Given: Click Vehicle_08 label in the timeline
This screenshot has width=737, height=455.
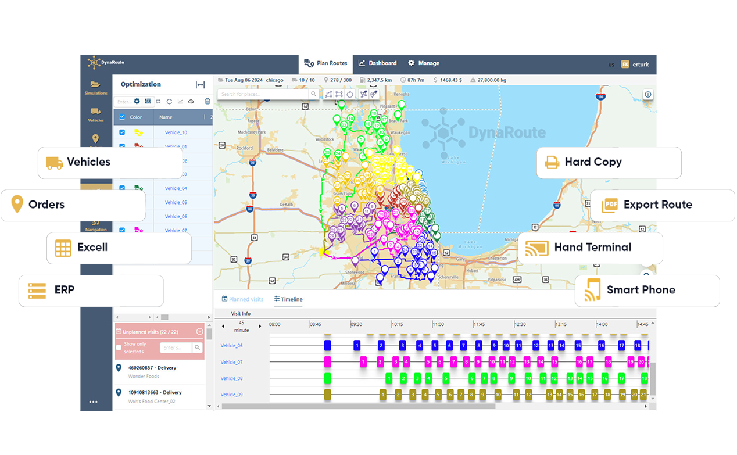Looking at the screenshot, I should coord(231,378).
